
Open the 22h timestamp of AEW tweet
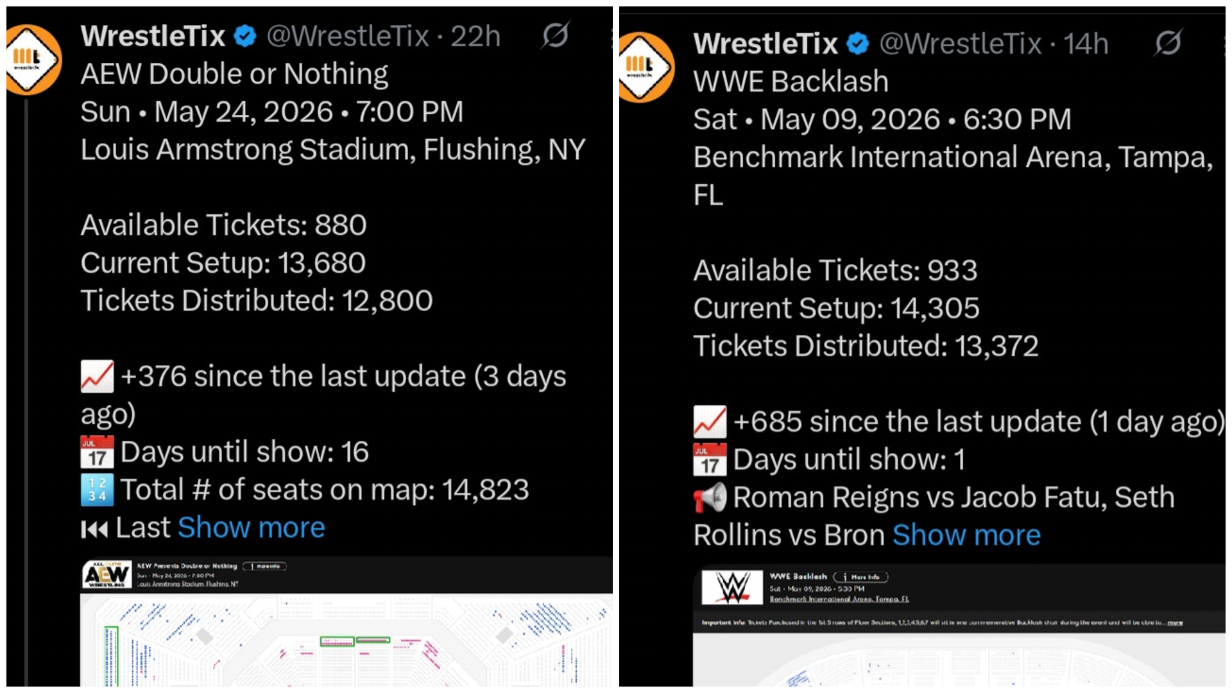click(x=475, y=37)
